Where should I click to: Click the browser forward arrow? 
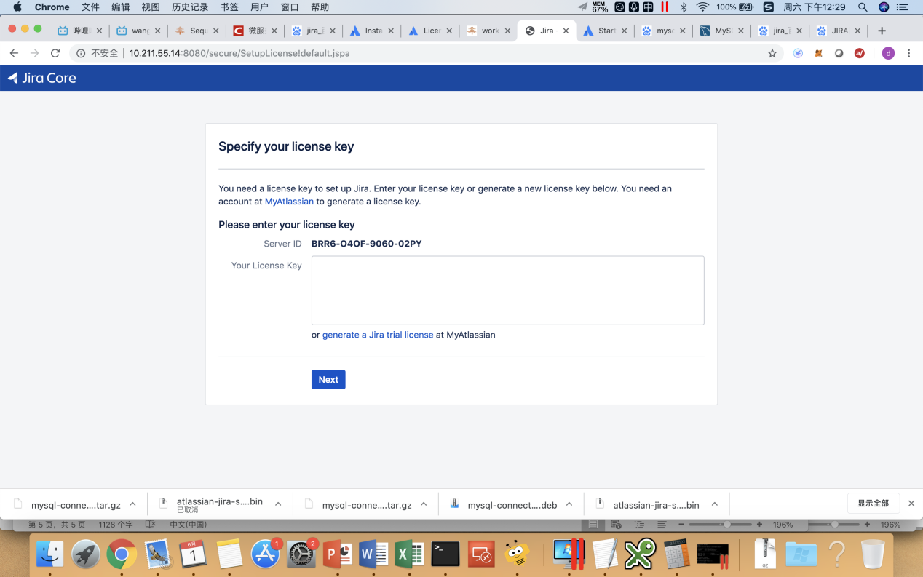pyautogui.click(x=34, y=53)
